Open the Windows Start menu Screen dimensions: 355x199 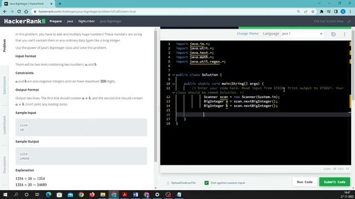(5, 195)
